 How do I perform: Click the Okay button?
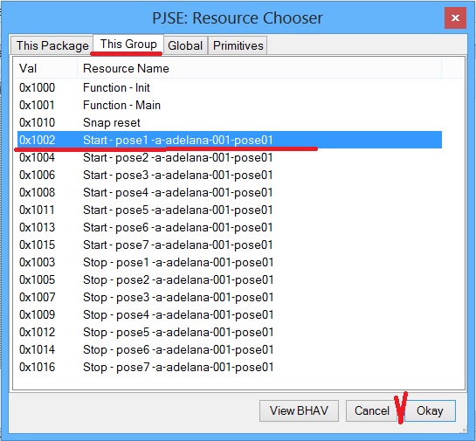(430, 410)
